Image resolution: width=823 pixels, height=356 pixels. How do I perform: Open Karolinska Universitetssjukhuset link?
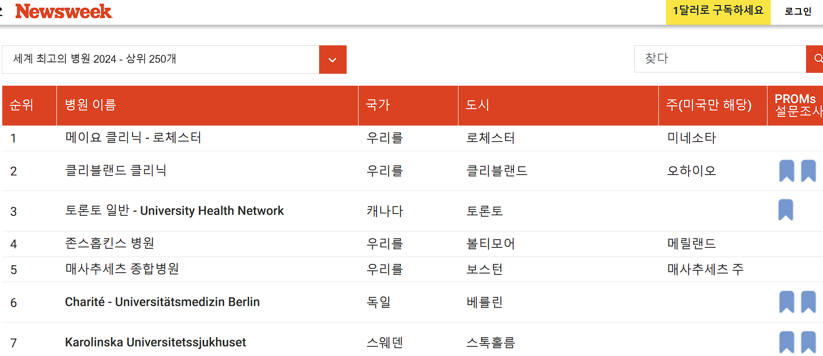[155, 342]
